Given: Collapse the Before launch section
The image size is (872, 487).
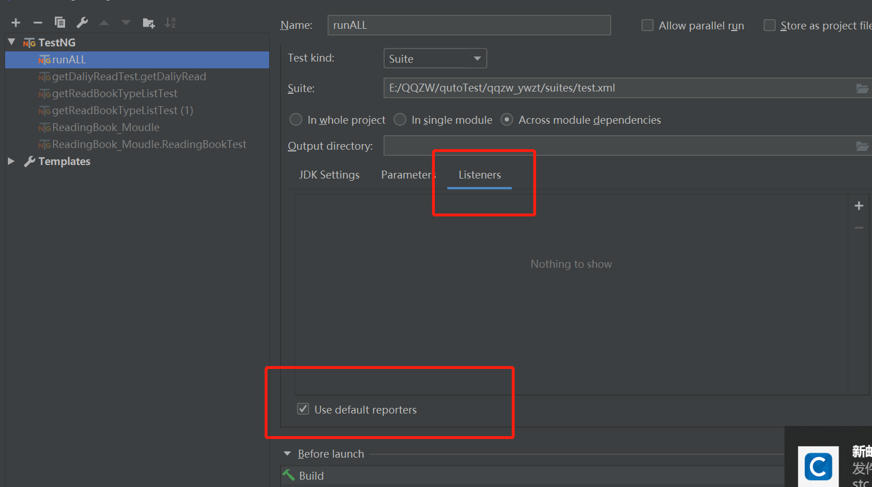Looking at the screenshot, I should 287,454.
